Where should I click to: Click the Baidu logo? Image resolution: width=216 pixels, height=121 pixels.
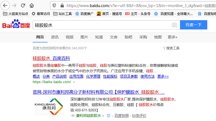click(x=16, y=25)
